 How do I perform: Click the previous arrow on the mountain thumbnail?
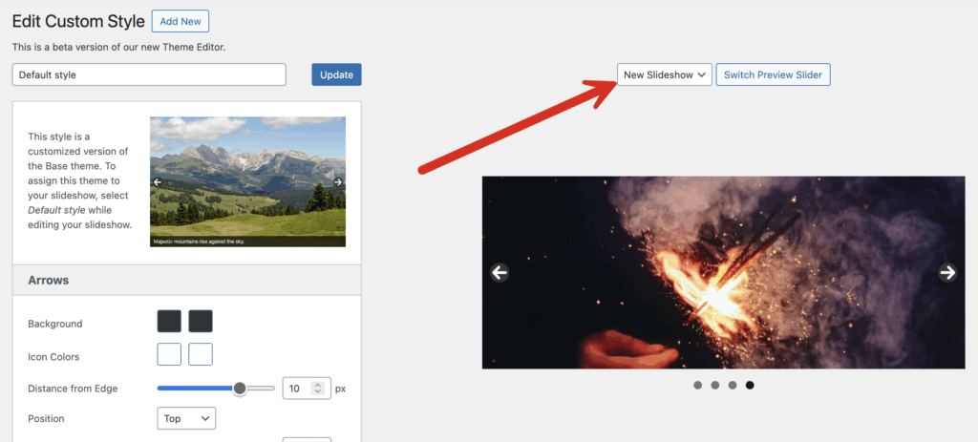(158, 182)
